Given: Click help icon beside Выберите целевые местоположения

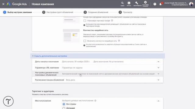Looking at the screenshot, I should [95, 101].
